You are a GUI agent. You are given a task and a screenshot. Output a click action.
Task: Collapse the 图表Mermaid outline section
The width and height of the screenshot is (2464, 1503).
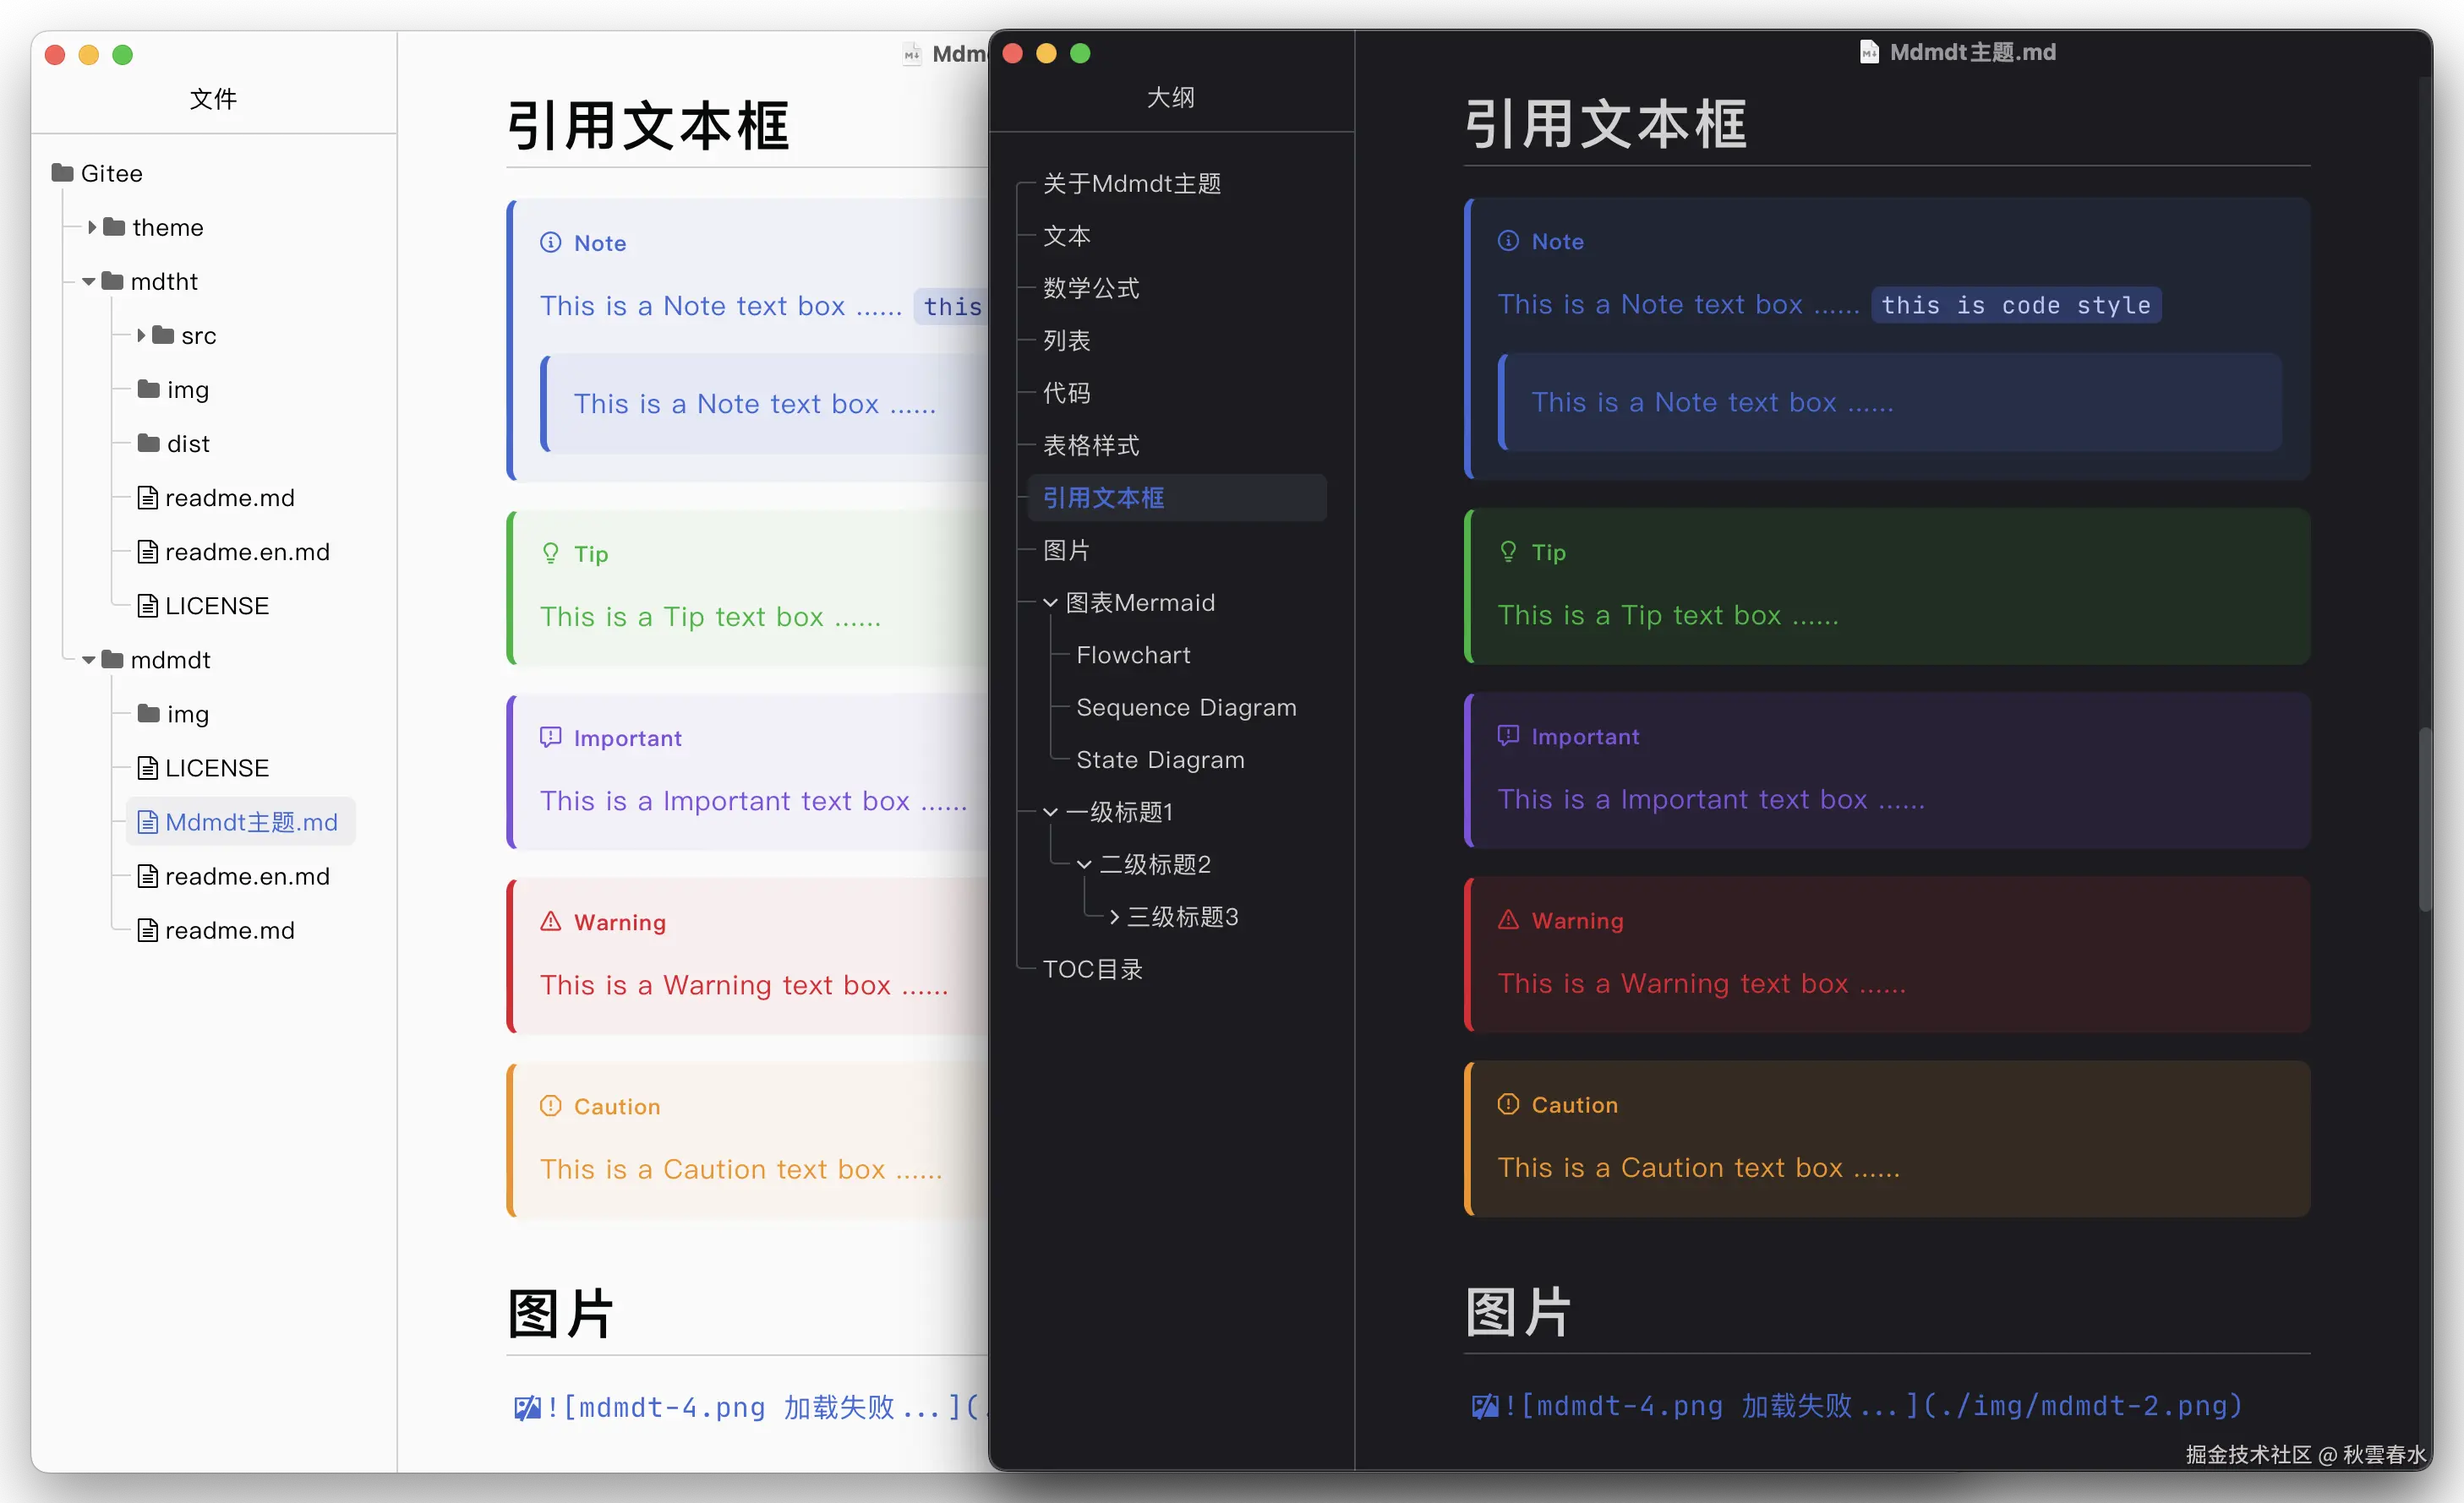(x=1050, y=602)
